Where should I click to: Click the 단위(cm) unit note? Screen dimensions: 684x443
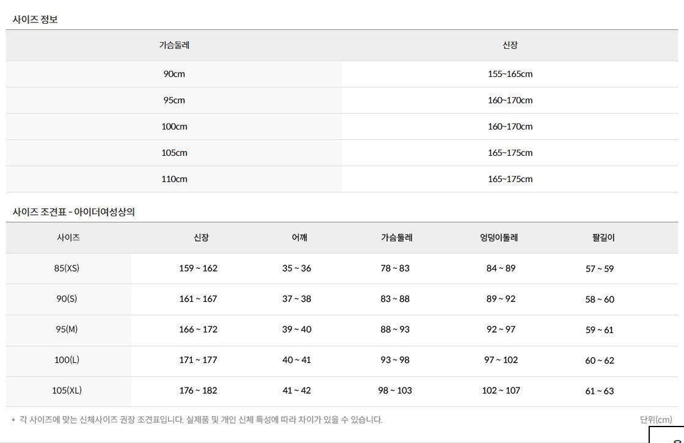(x=656, y=419)
